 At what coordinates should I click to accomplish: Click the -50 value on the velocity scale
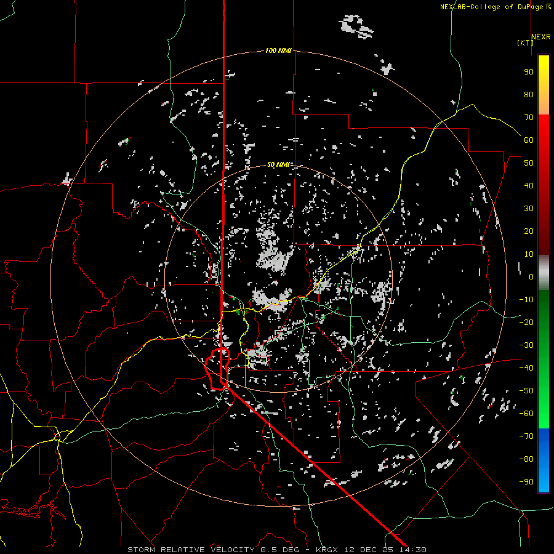click(526, 391)
